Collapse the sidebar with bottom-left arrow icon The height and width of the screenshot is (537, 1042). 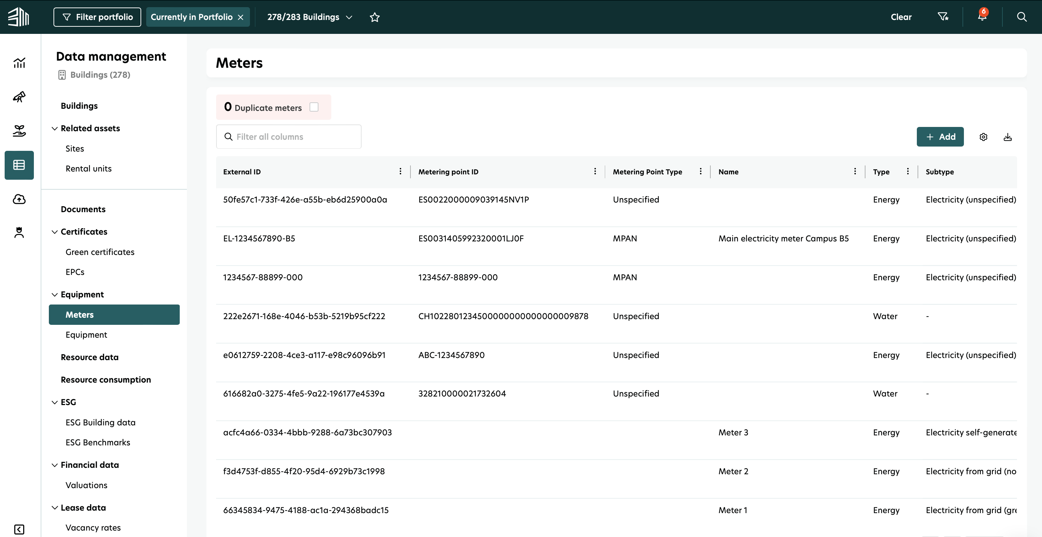point(19,529)
